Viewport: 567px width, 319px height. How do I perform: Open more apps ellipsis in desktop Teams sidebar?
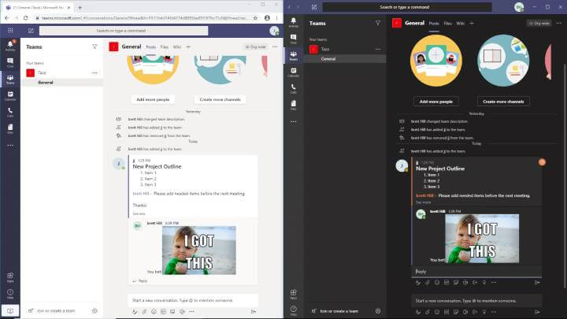(293, 121)
